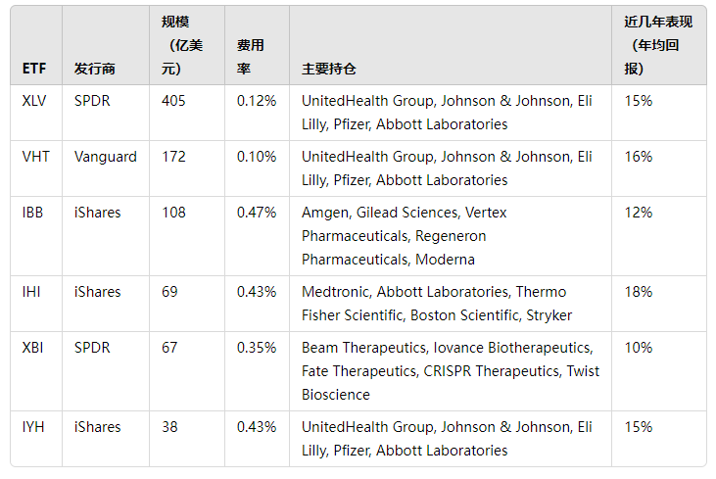716x479 pixels.
Task: Click the 发行商 column header
Action: (x=94, y=69)
